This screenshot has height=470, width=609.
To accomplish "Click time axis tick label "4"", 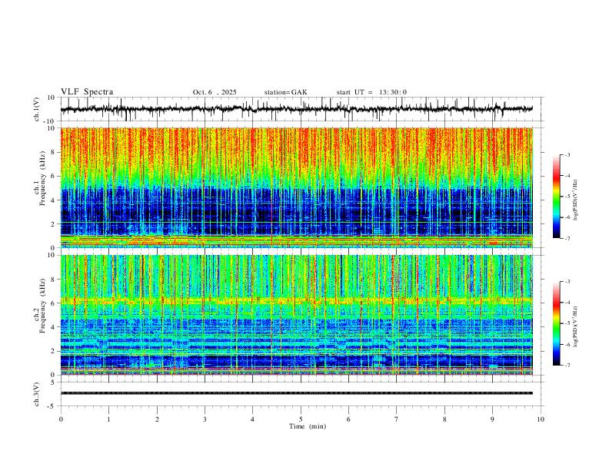I will 252,419.
